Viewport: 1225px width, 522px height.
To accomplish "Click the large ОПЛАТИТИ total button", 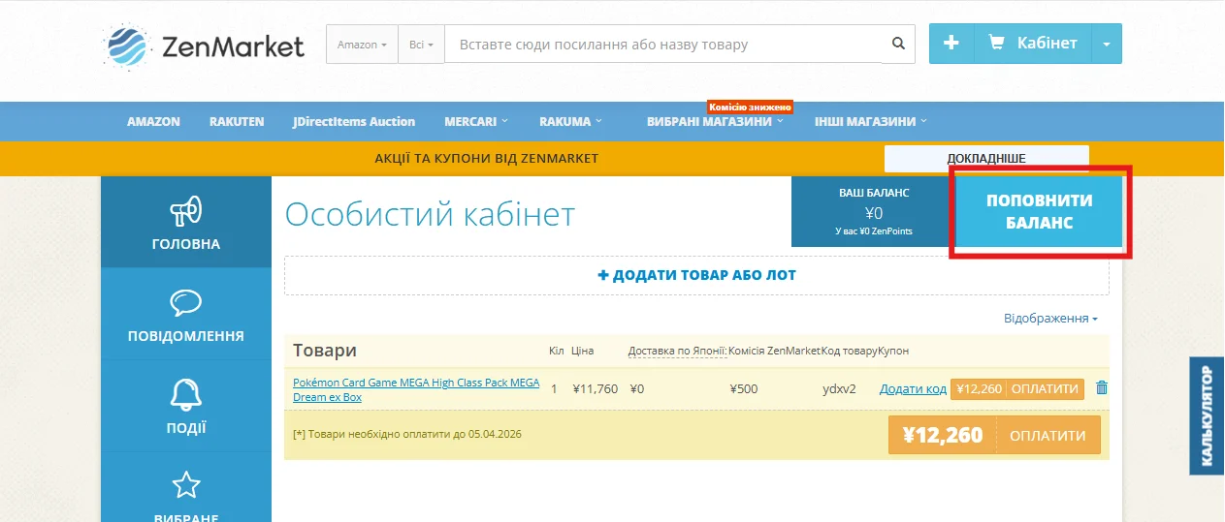I will pyautogui.click(x=1048, y=436).
